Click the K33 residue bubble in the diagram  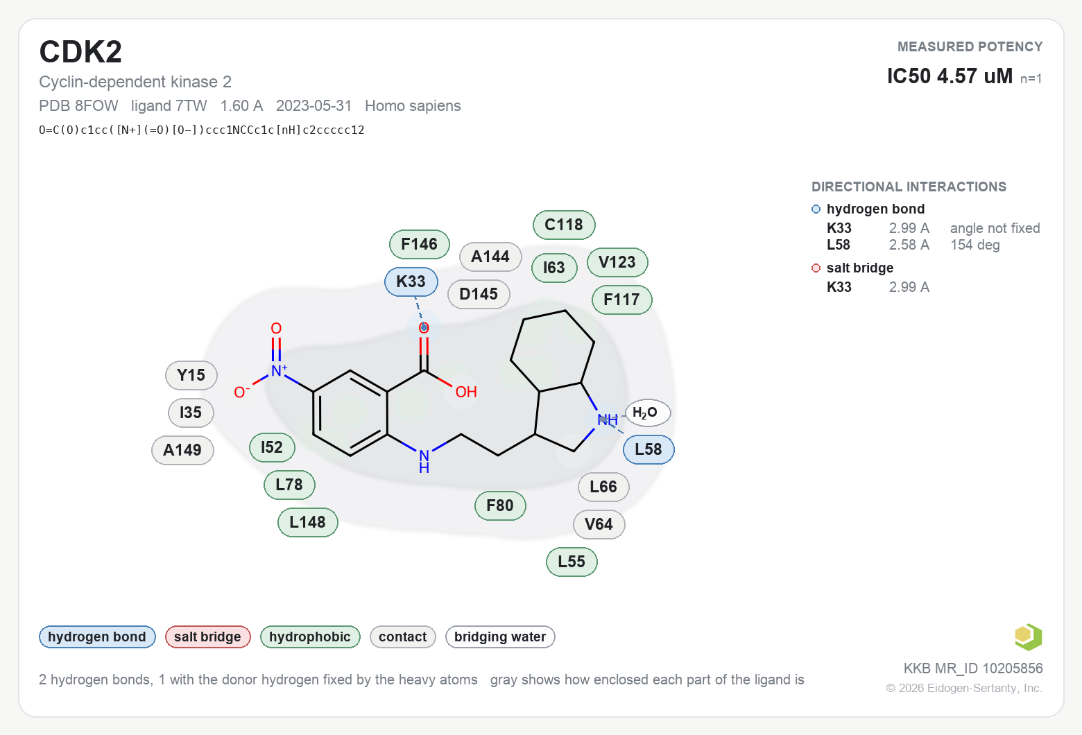click(411, 282)
